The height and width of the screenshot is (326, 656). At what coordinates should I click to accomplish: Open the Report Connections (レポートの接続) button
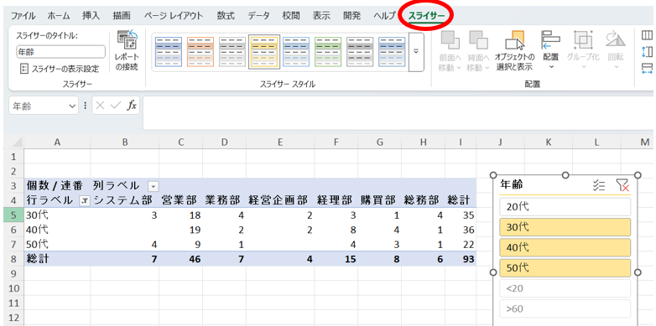tap(128, 50)
